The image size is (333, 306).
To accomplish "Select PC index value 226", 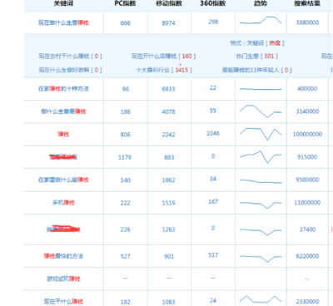I will click(x=125, y=229).
